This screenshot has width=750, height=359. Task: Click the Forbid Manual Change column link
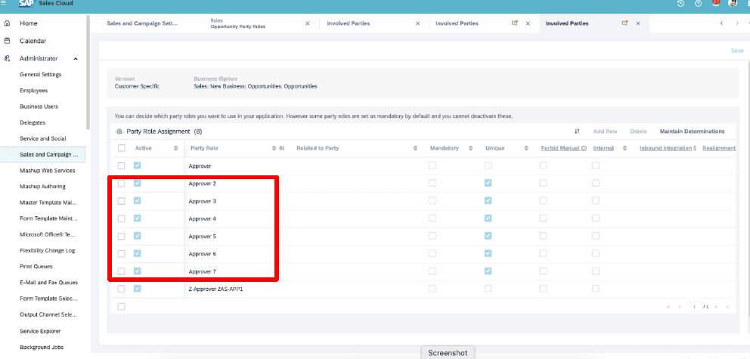click(x=563, y=148)
